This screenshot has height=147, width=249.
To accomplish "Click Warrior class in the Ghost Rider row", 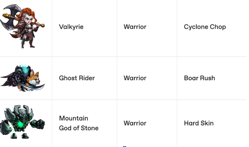I will coord(135,78).
